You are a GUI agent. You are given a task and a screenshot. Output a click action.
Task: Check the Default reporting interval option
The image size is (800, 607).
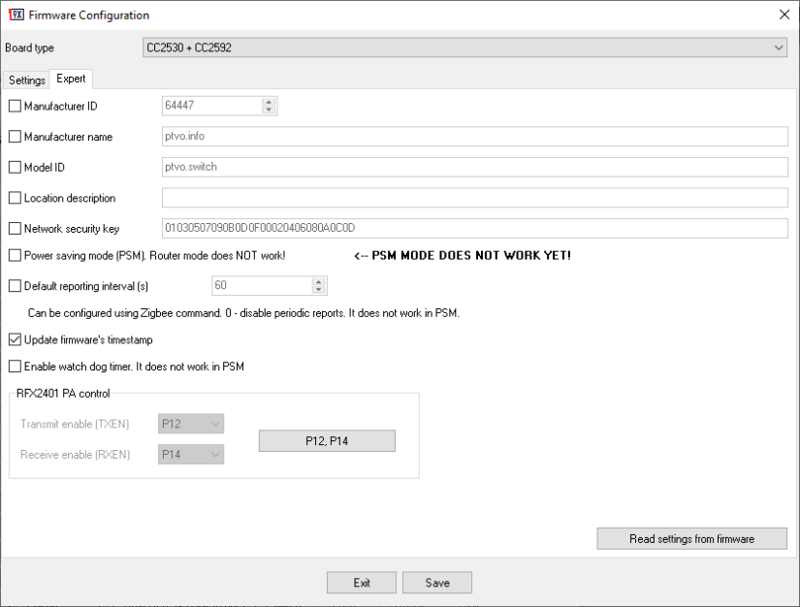click(15, 285)
